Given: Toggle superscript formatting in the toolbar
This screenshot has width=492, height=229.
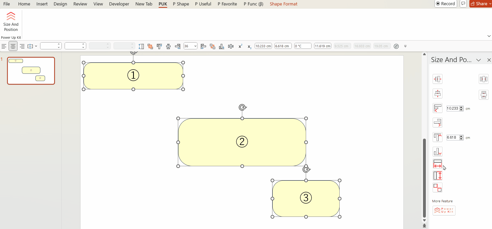Looking at the screenshot, I should 240,46.
